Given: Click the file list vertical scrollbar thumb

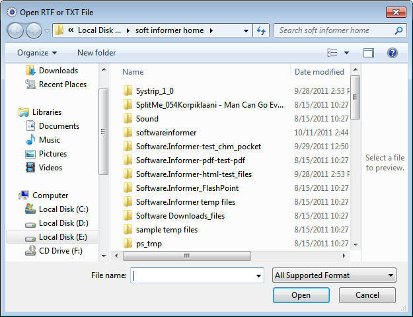Looking at the screenshot, I should click(x=356, y=97).
